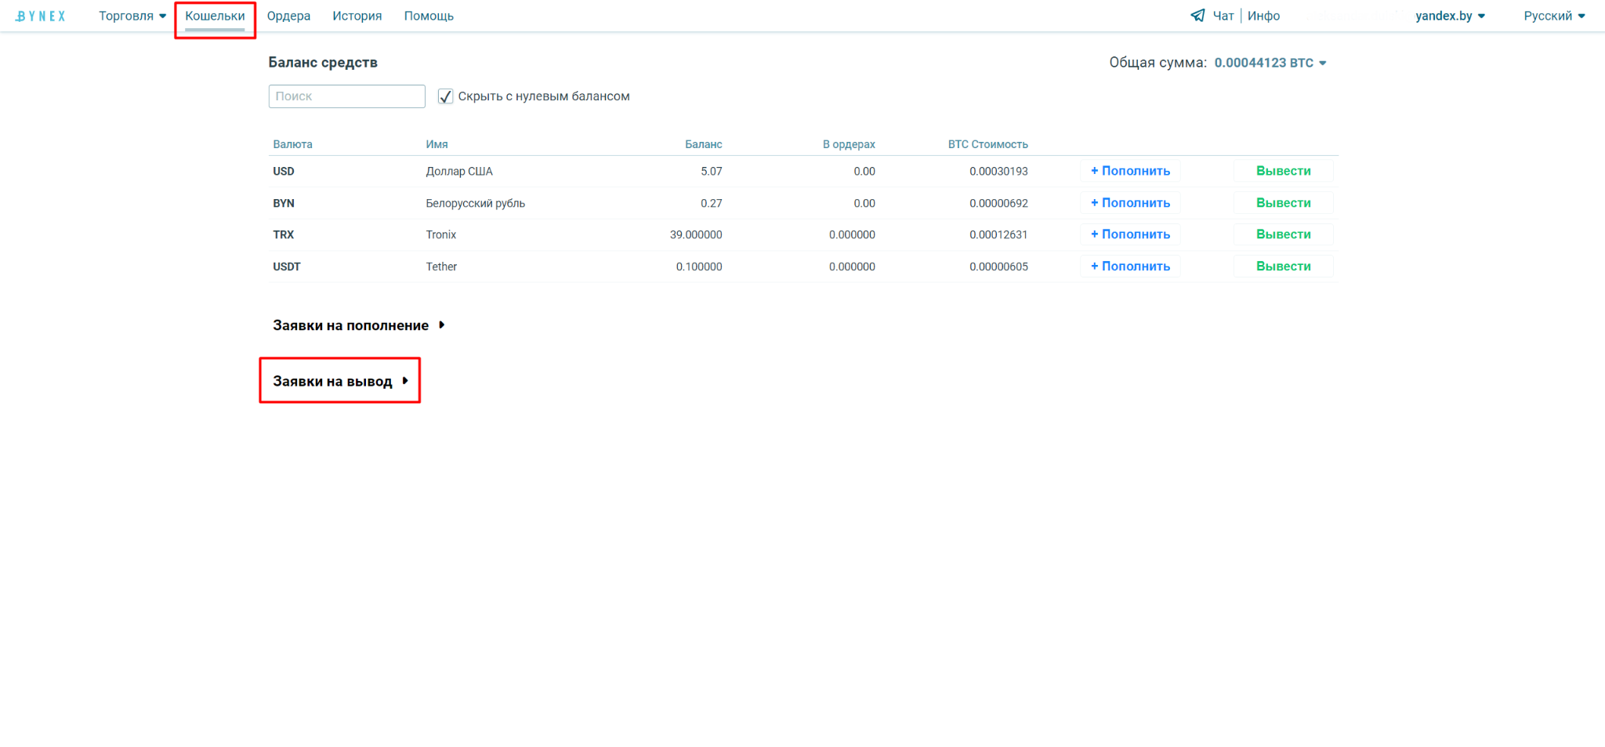The image size is (1605, 747).
Task: Open the Помощь section
Action: 429,16
